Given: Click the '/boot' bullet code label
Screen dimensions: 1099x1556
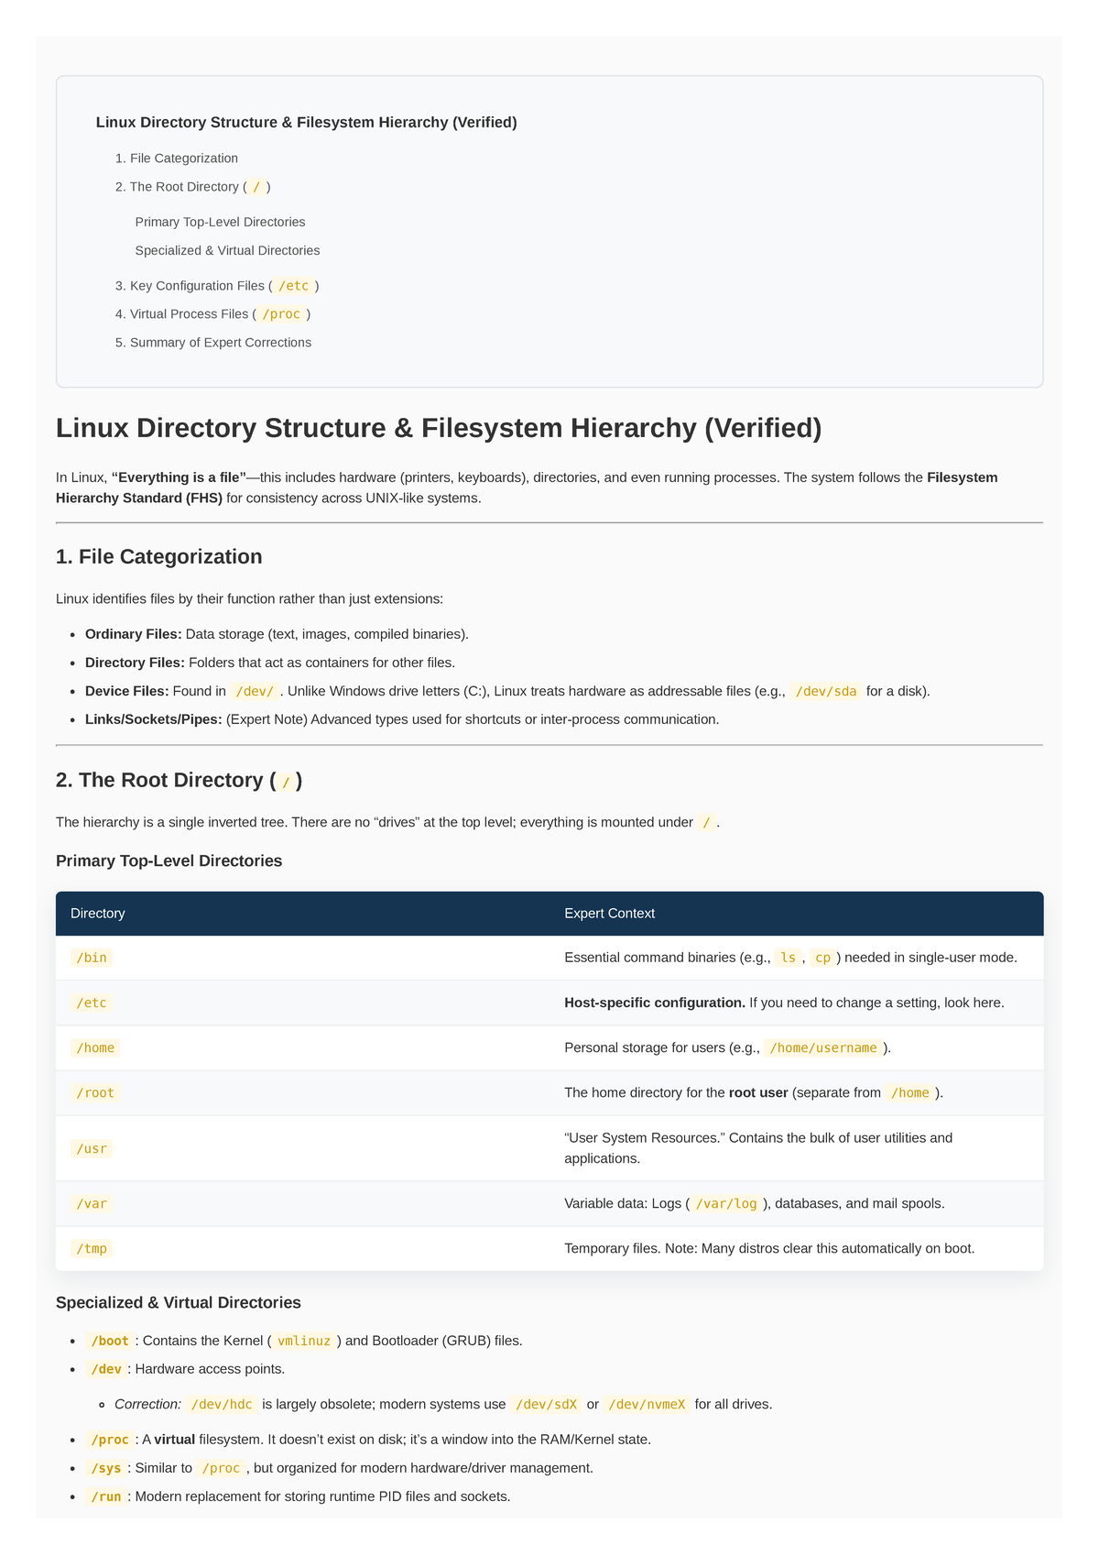Looking at the screenshot, I should pos(110,1341).
